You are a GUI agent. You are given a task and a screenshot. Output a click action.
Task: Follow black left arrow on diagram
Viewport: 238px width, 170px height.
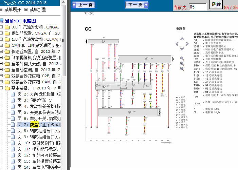(x=86, y=41)
